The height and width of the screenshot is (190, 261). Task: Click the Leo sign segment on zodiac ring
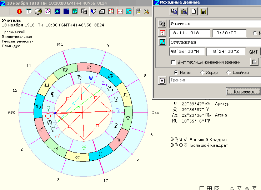click(x=89, y=67)
